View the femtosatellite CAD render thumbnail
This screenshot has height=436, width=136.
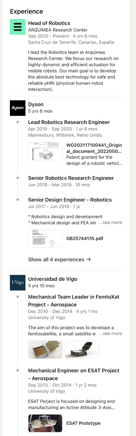[x=82, y=350]
